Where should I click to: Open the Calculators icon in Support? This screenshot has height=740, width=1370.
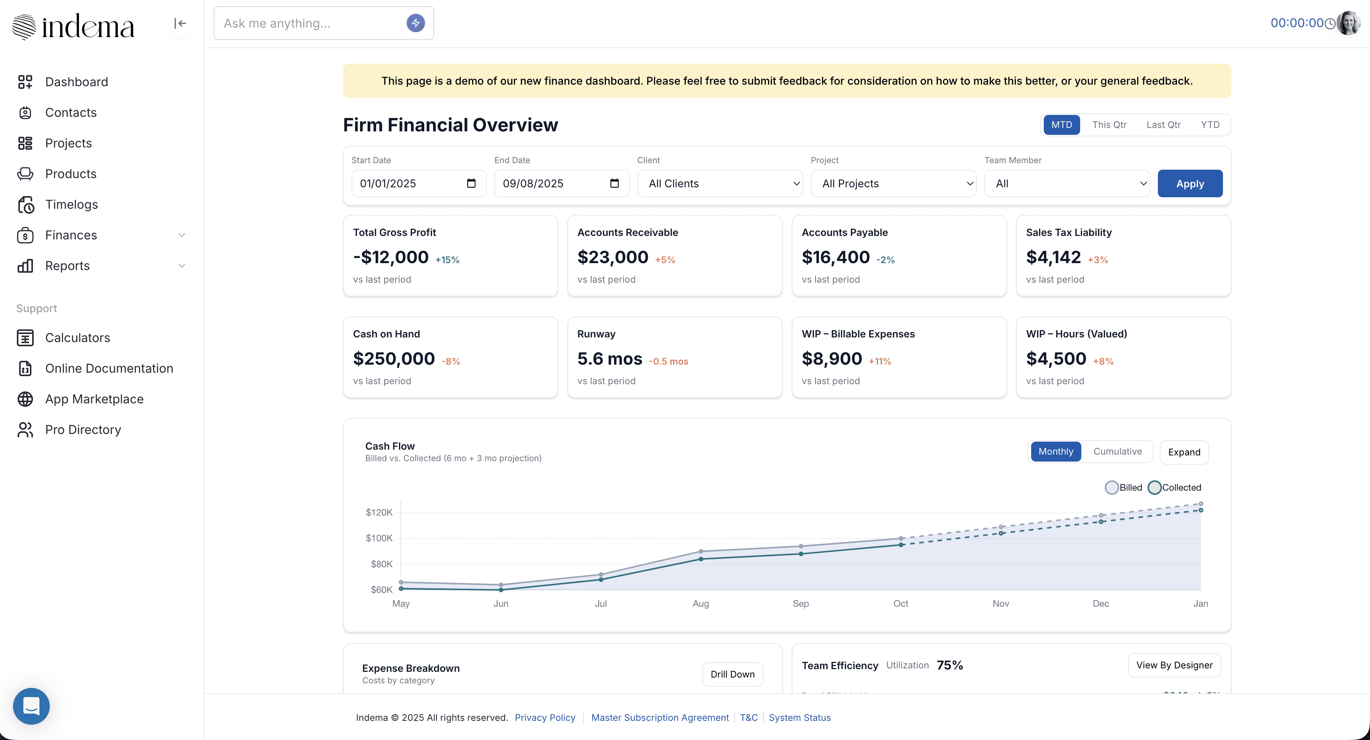click(x=25, y=338)
